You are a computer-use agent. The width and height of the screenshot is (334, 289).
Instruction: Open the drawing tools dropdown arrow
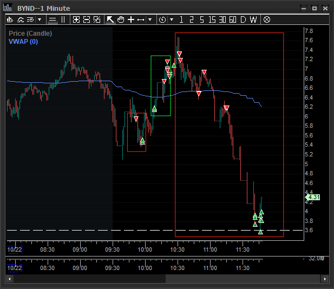click(x=150, y=20)
